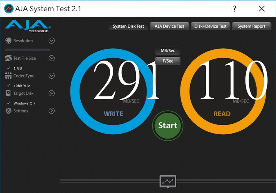
Task: Open the Settings arrow
Action: (x=52, y=111)
